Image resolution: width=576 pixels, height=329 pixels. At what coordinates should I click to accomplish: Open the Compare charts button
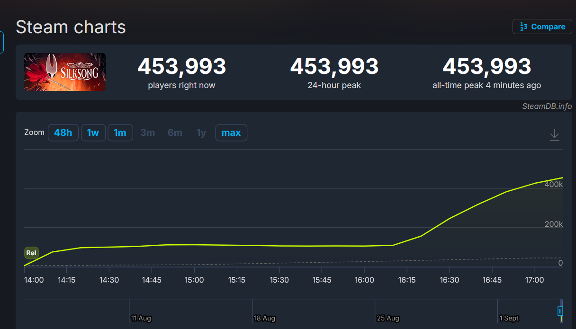click(542, 27)
